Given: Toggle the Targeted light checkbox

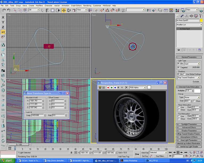Looking at the screenshot, I should pos(179,67).
